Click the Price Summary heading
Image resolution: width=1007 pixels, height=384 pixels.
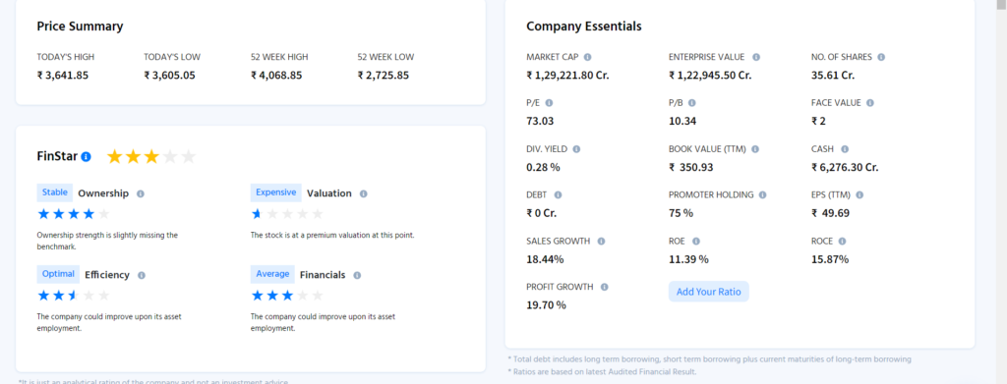pos(80,27)
